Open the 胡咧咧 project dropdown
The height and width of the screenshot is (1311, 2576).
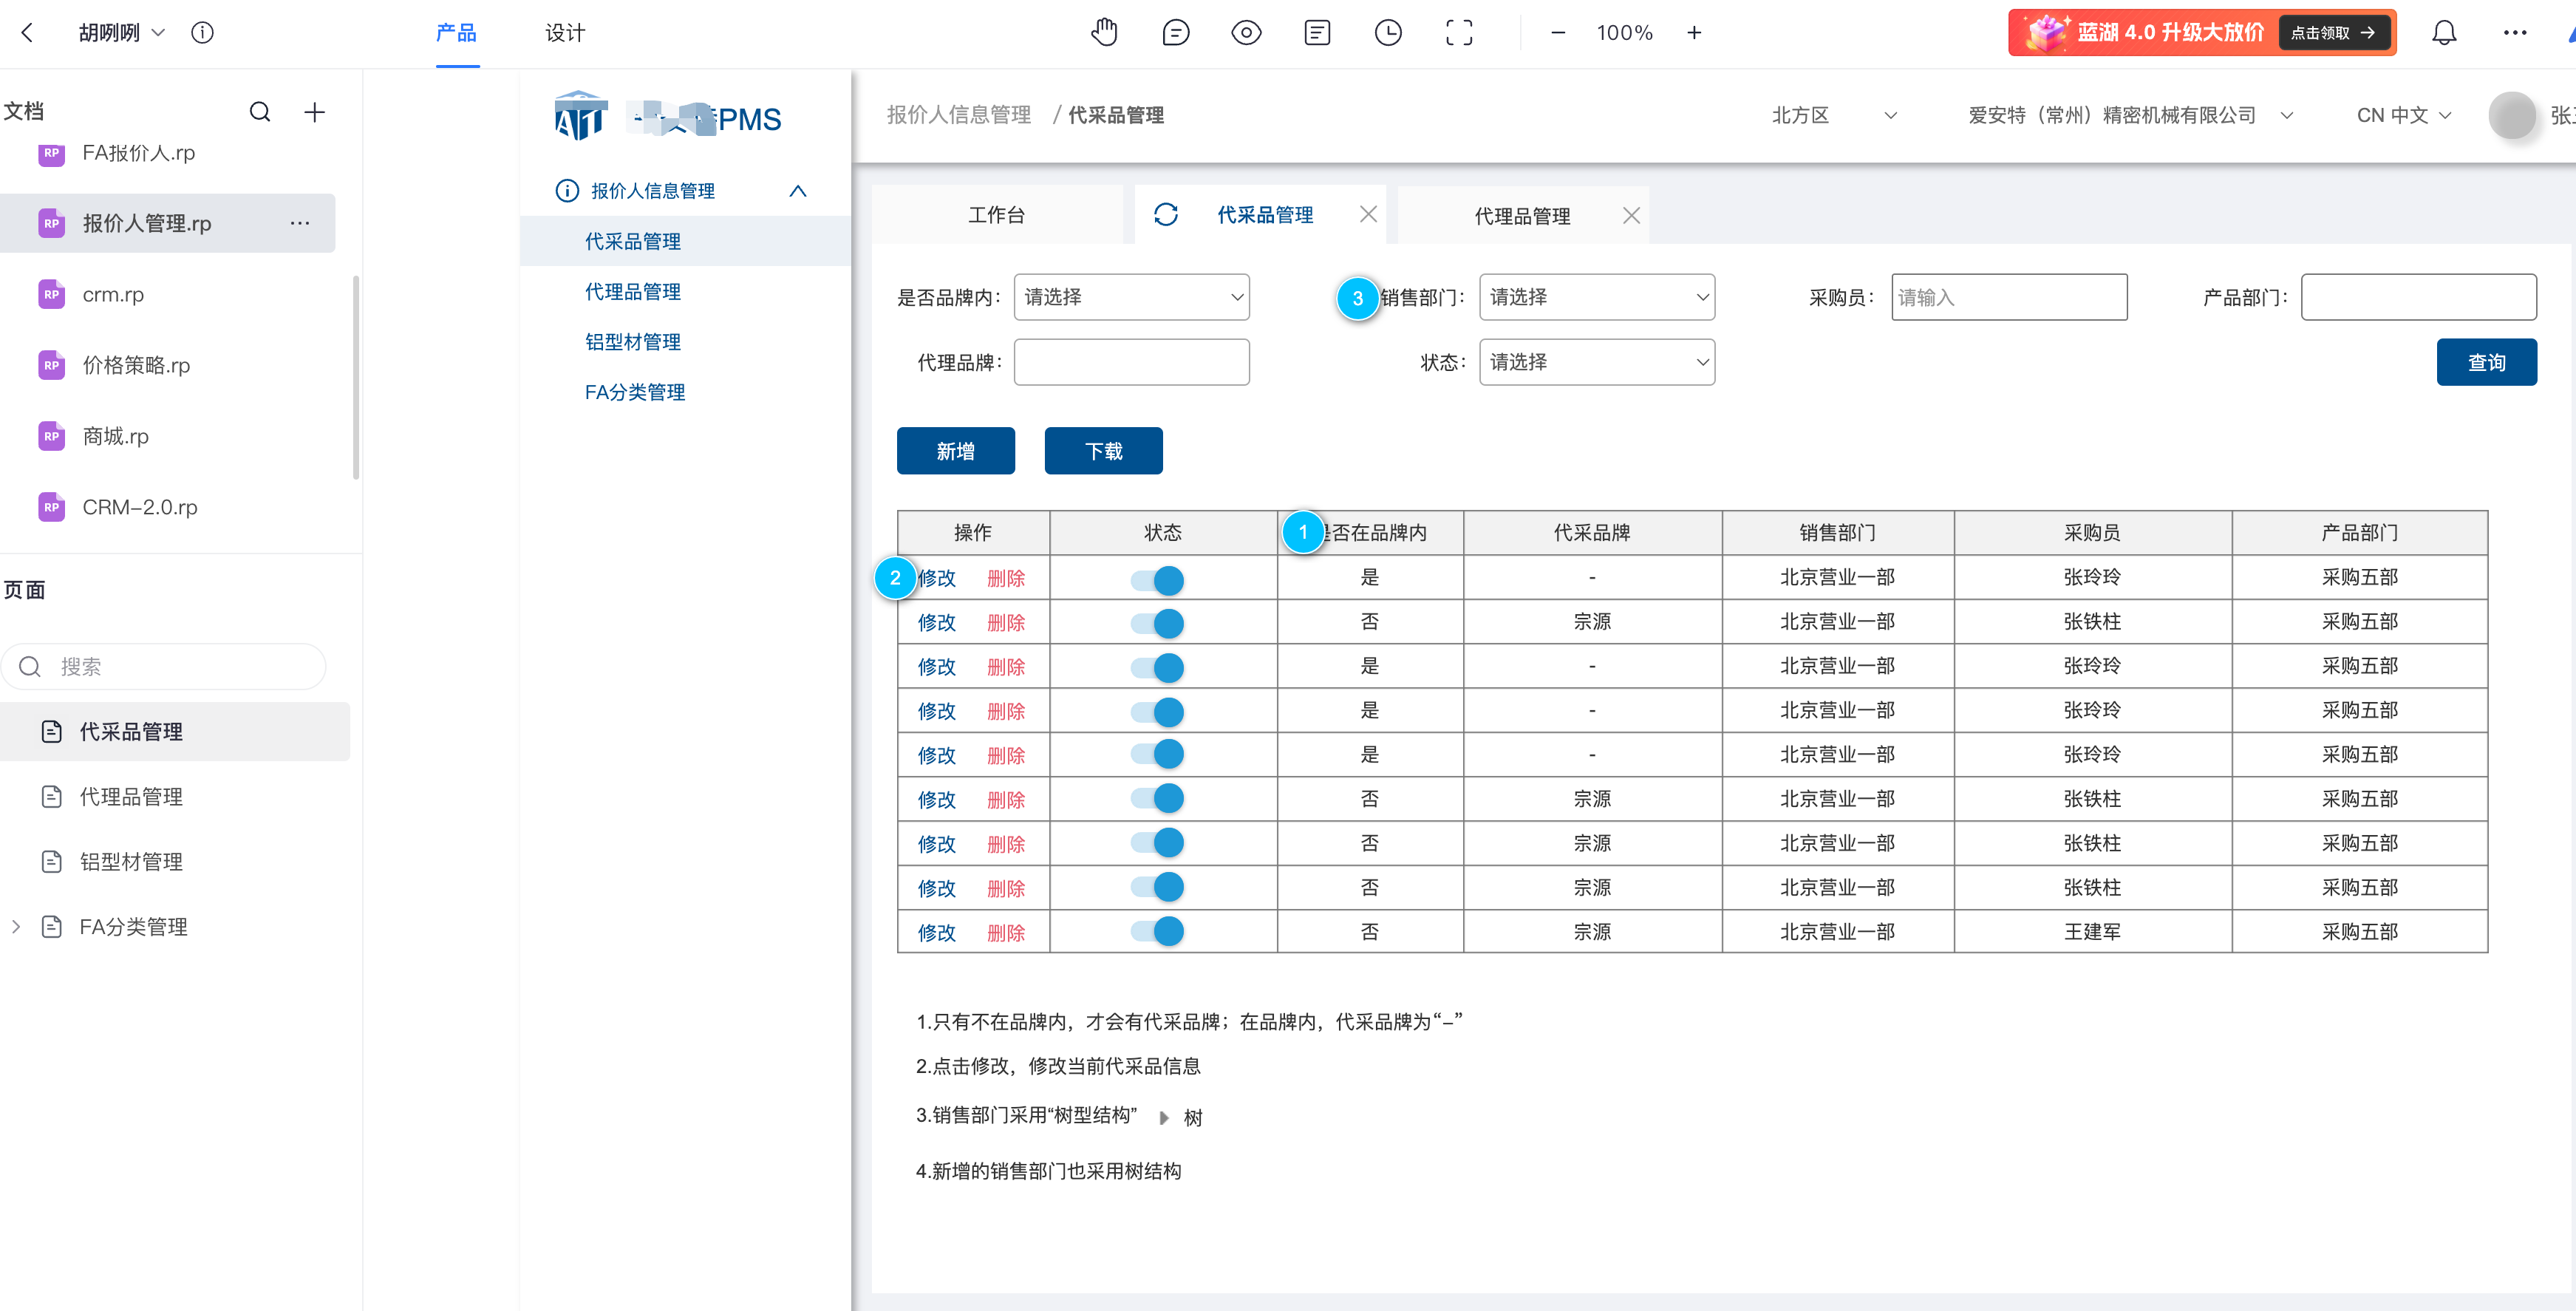[122, 33]
